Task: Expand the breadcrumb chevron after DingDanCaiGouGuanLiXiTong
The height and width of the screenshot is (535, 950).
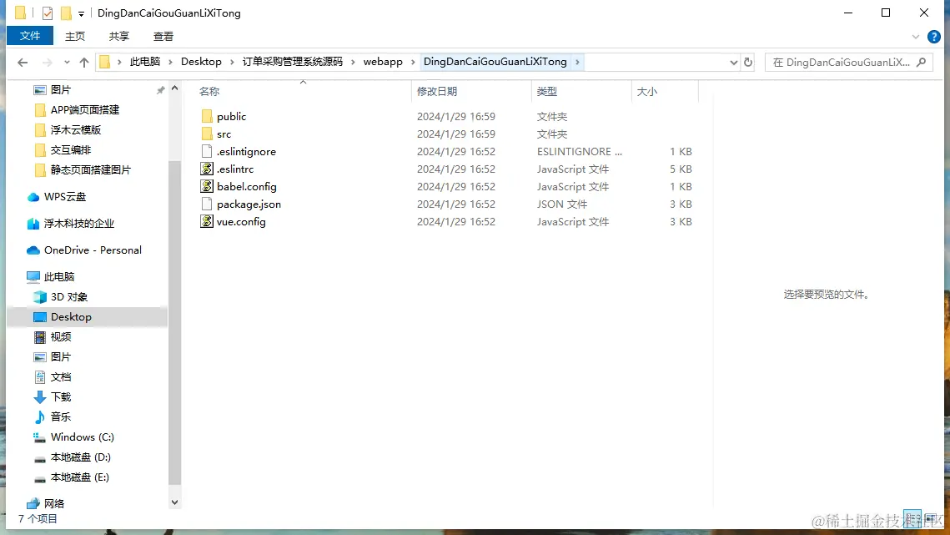Action: click(x=576, y=62)
